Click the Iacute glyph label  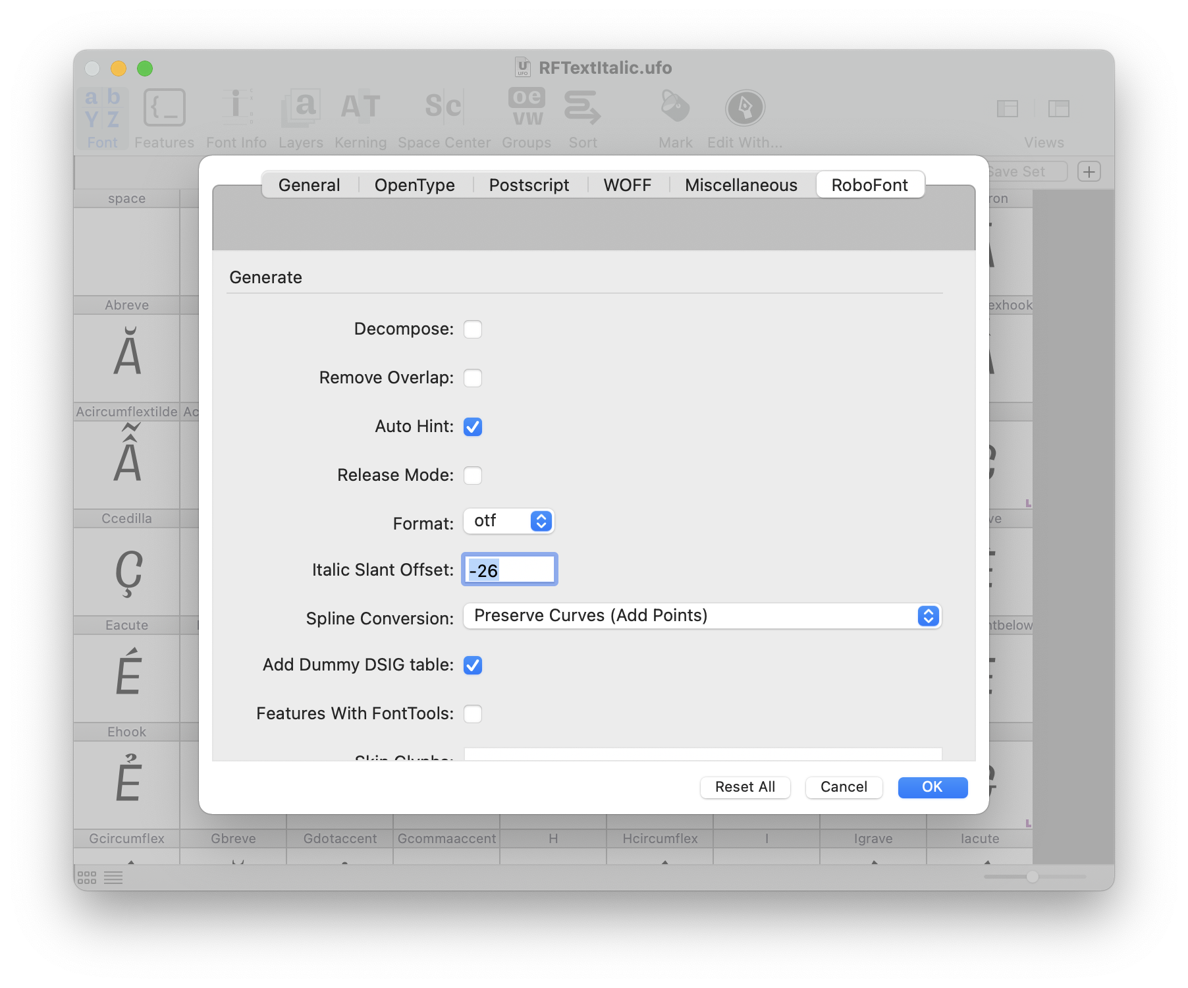pyautogui.click(x=980, y=838)
